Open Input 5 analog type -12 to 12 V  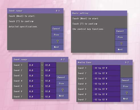point(106,89)
